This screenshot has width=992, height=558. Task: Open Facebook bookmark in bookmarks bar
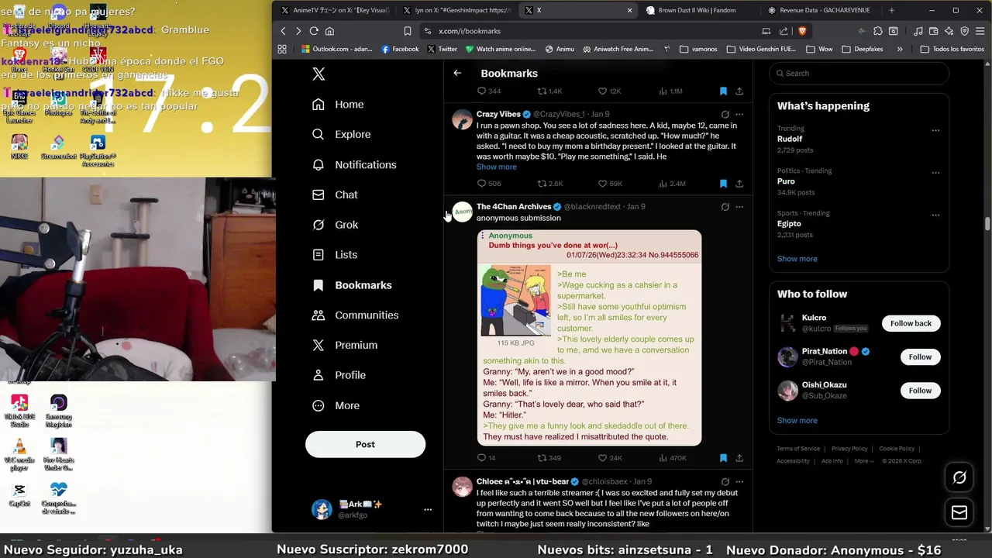(x=400, y=49)
